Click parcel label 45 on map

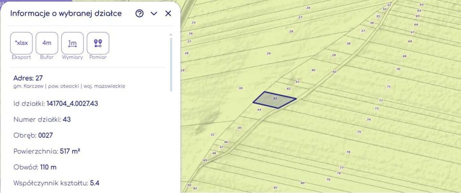pyautogui.click(x=240, y=128)
